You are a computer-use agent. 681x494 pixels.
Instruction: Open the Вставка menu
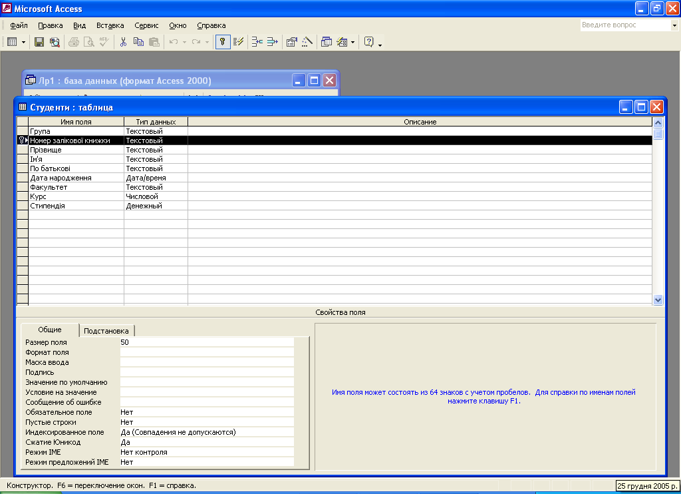pyautogui.click(x=110, y=25)
